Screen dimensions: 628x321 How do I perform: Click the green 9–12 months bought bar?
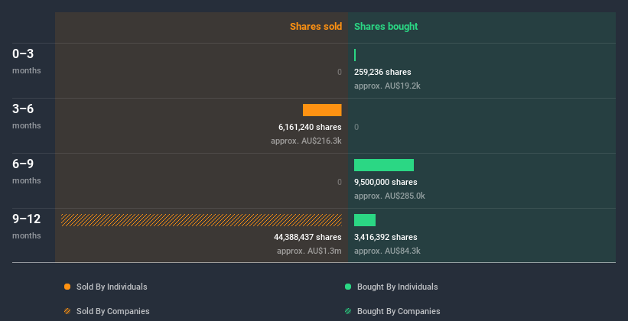point(365,220)
